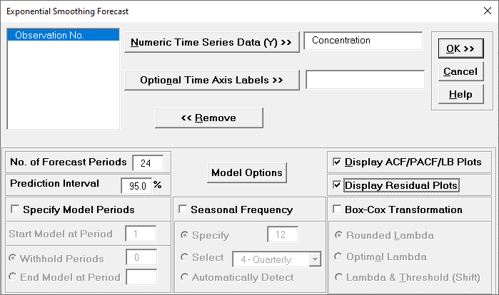Image resolution: width=499 pixels, height=295 pixels.
Task: Click the No. of Forecast Periods field
Action: click(x=147, y=162)
